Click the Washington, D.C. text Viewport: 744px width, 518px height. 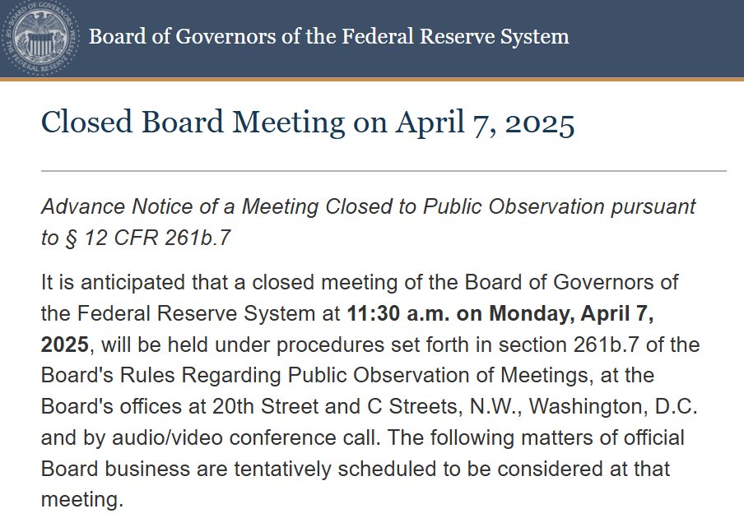point(613,407)
